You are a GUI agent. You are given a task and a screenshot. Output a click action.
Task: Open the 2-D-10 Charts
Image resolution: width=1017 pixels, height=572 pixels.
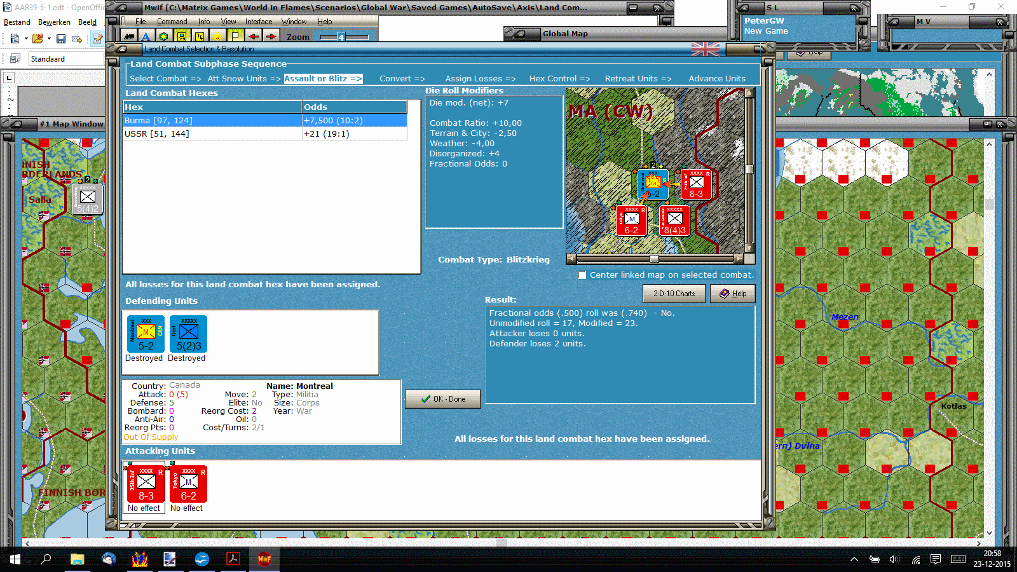674,294
